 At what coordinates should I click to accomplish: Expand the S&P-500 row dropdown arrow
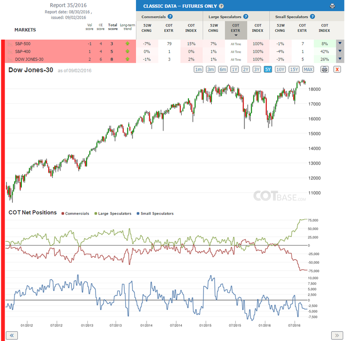(x=340, y=43)
